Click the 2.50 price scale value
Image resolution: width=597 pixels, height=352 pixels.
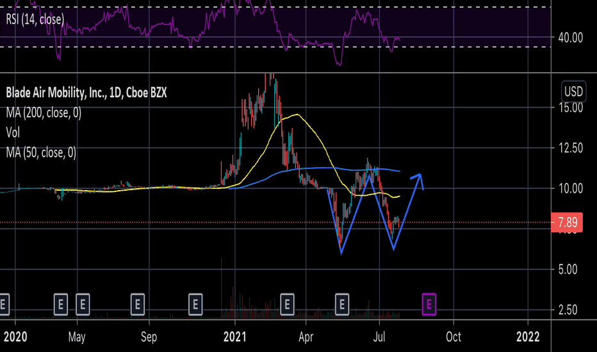point(568,310)
